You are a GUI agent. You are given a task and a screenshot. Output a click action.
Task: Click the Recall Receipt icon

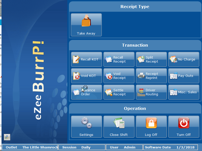pyautogui.click(x=108, y=59)
